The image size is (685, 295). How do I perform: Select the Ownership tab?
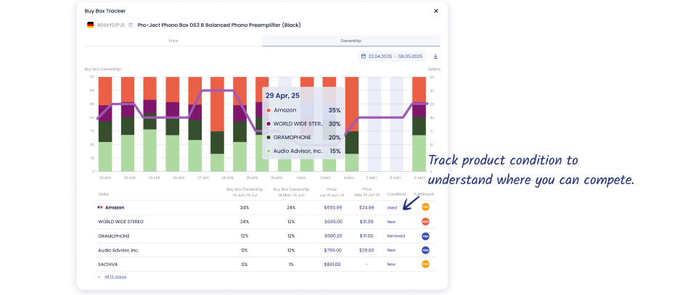pos(350,41)
